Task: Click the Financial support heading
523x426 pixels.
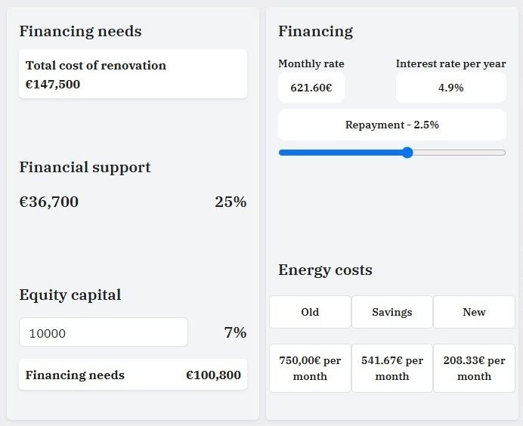Action: click(85, 168)
